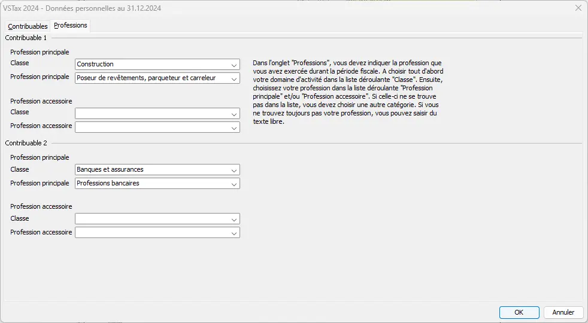Image resolution: width=588 pixels, height=323 pixels.
Task: Click the 'Construction' text in Classe field
Action: [95, 64]
